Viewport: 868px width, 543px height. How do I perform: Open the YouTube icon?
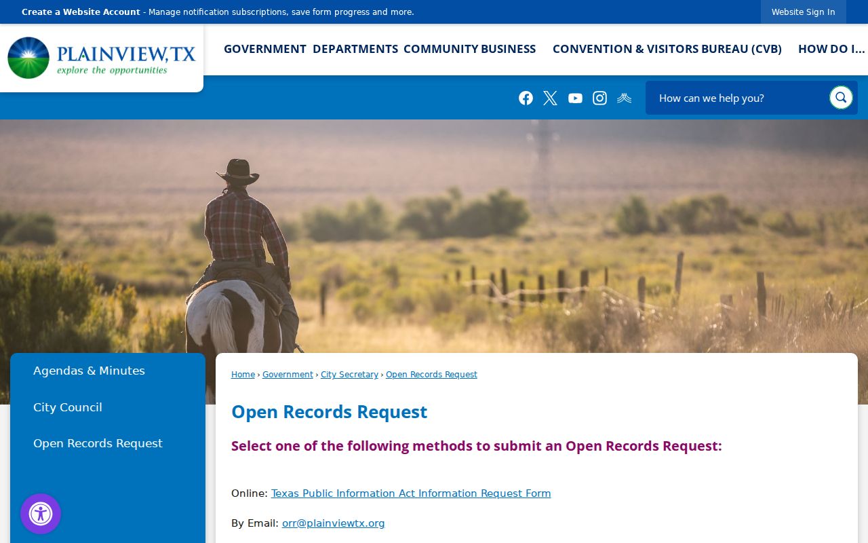[x=575, y=98]
